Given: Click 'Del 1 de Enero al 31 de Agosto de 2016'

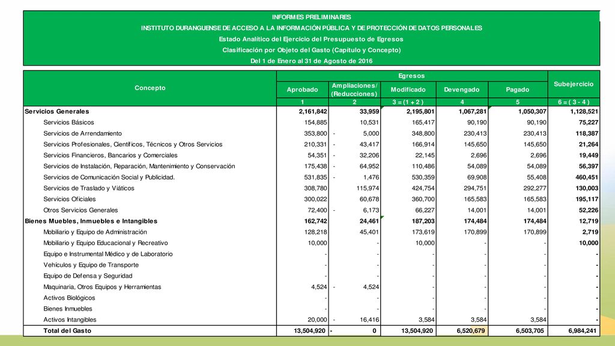Looking at the screenshot, I should pos(312,61).
